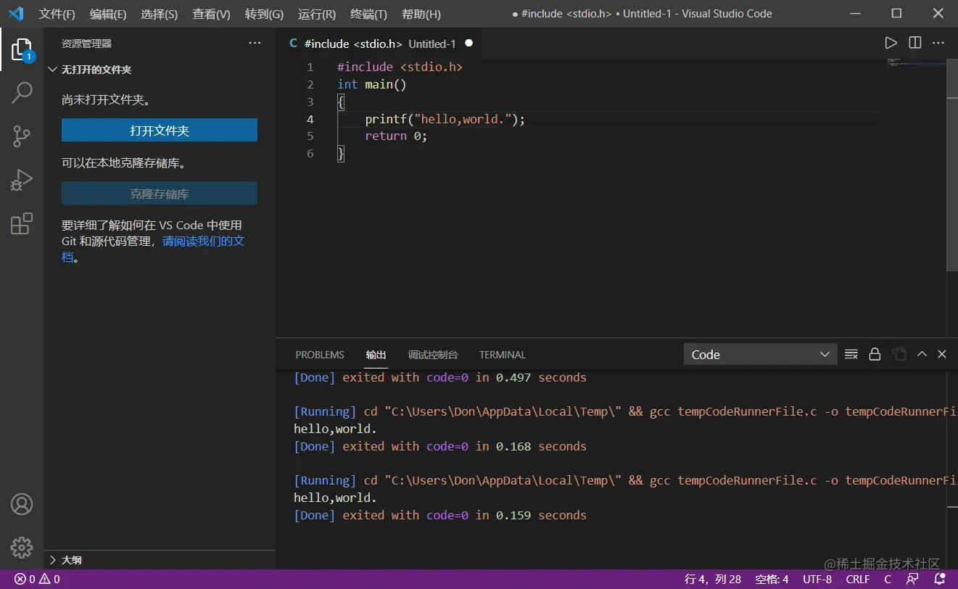Open the Search view in activity bar
This screenshot has height=589, width=958.
tap(22, 93)
